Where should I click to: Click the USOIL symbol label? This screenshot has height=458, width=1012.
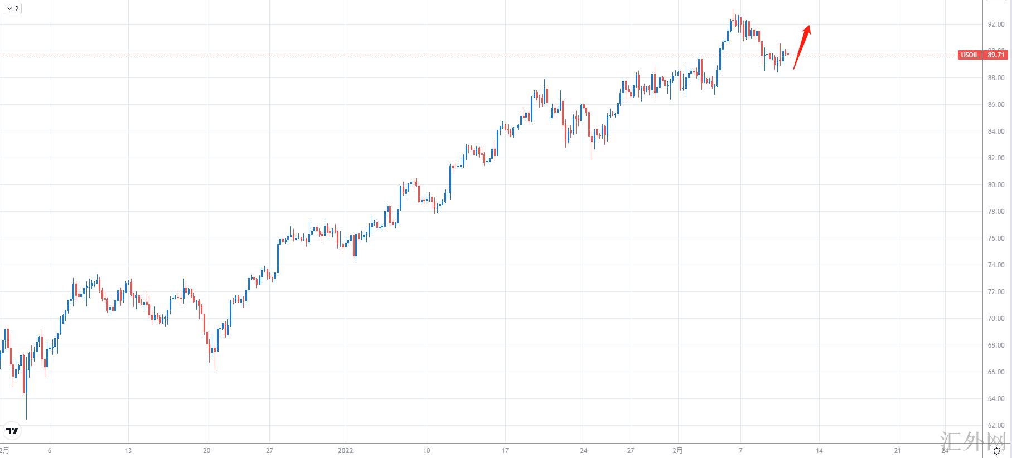pyautogui.click(x=969, y=55)
